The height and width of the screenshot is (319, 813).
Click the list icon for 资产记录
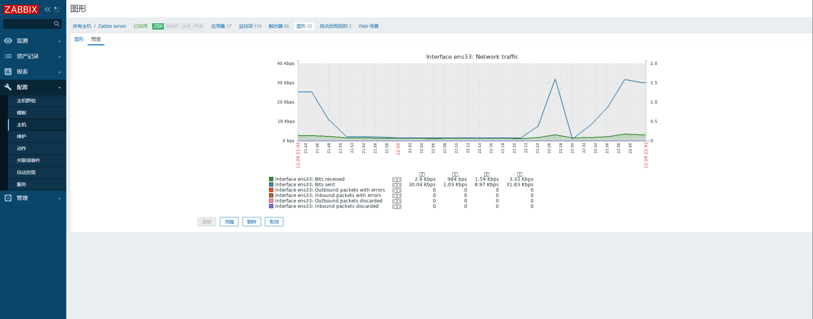click(x=8, y=56)
